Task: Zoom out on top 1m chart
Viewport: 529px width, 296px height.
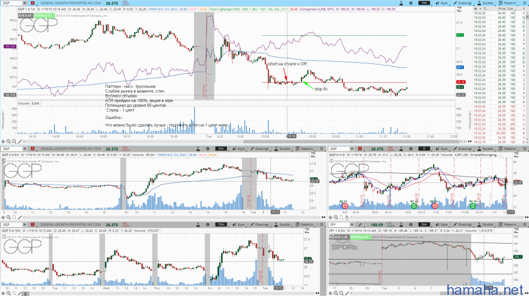Action: tap(14, 142)
